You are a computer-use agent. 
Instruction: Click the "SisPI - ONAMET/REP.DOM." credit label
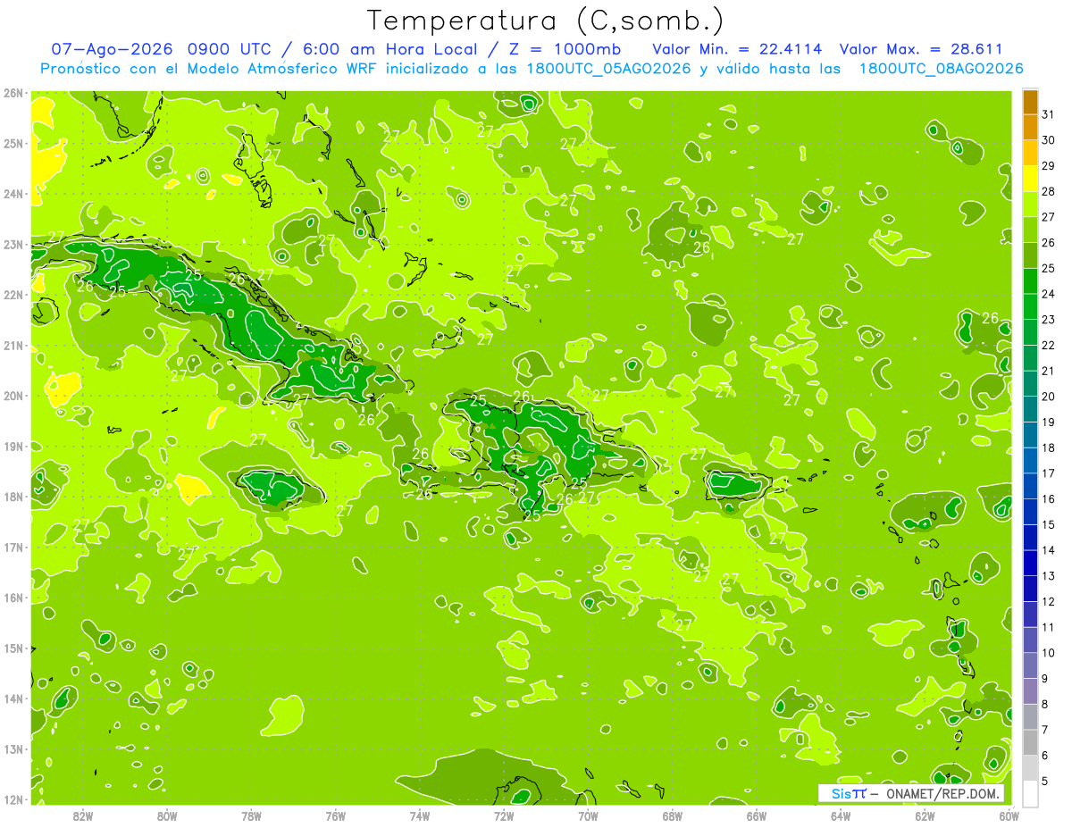pyautogui.click(x=911, y=793)
